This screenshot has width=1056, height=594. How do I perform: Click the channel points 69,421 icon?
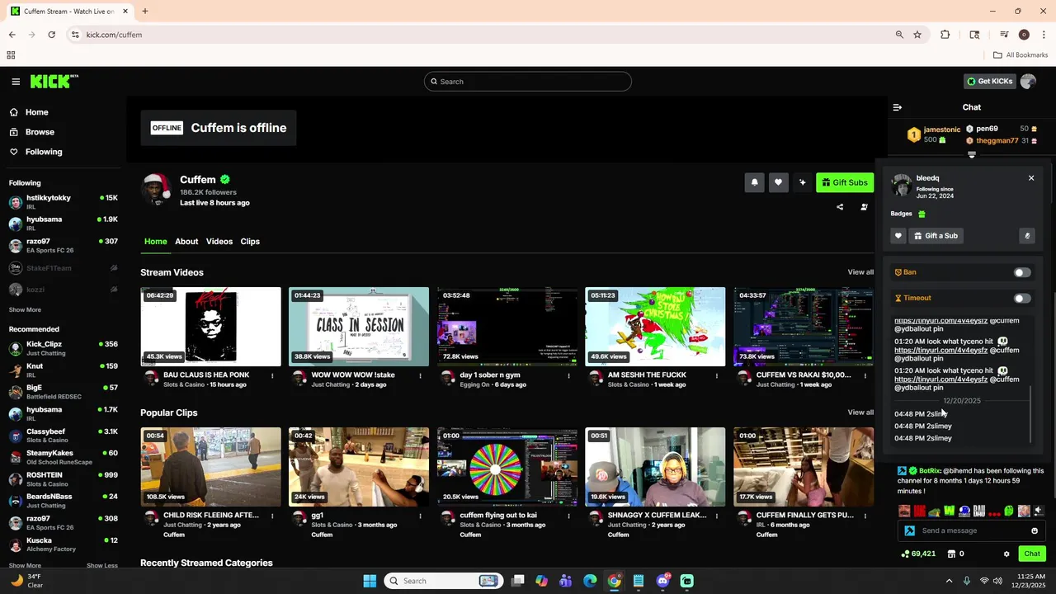point(906,554)
